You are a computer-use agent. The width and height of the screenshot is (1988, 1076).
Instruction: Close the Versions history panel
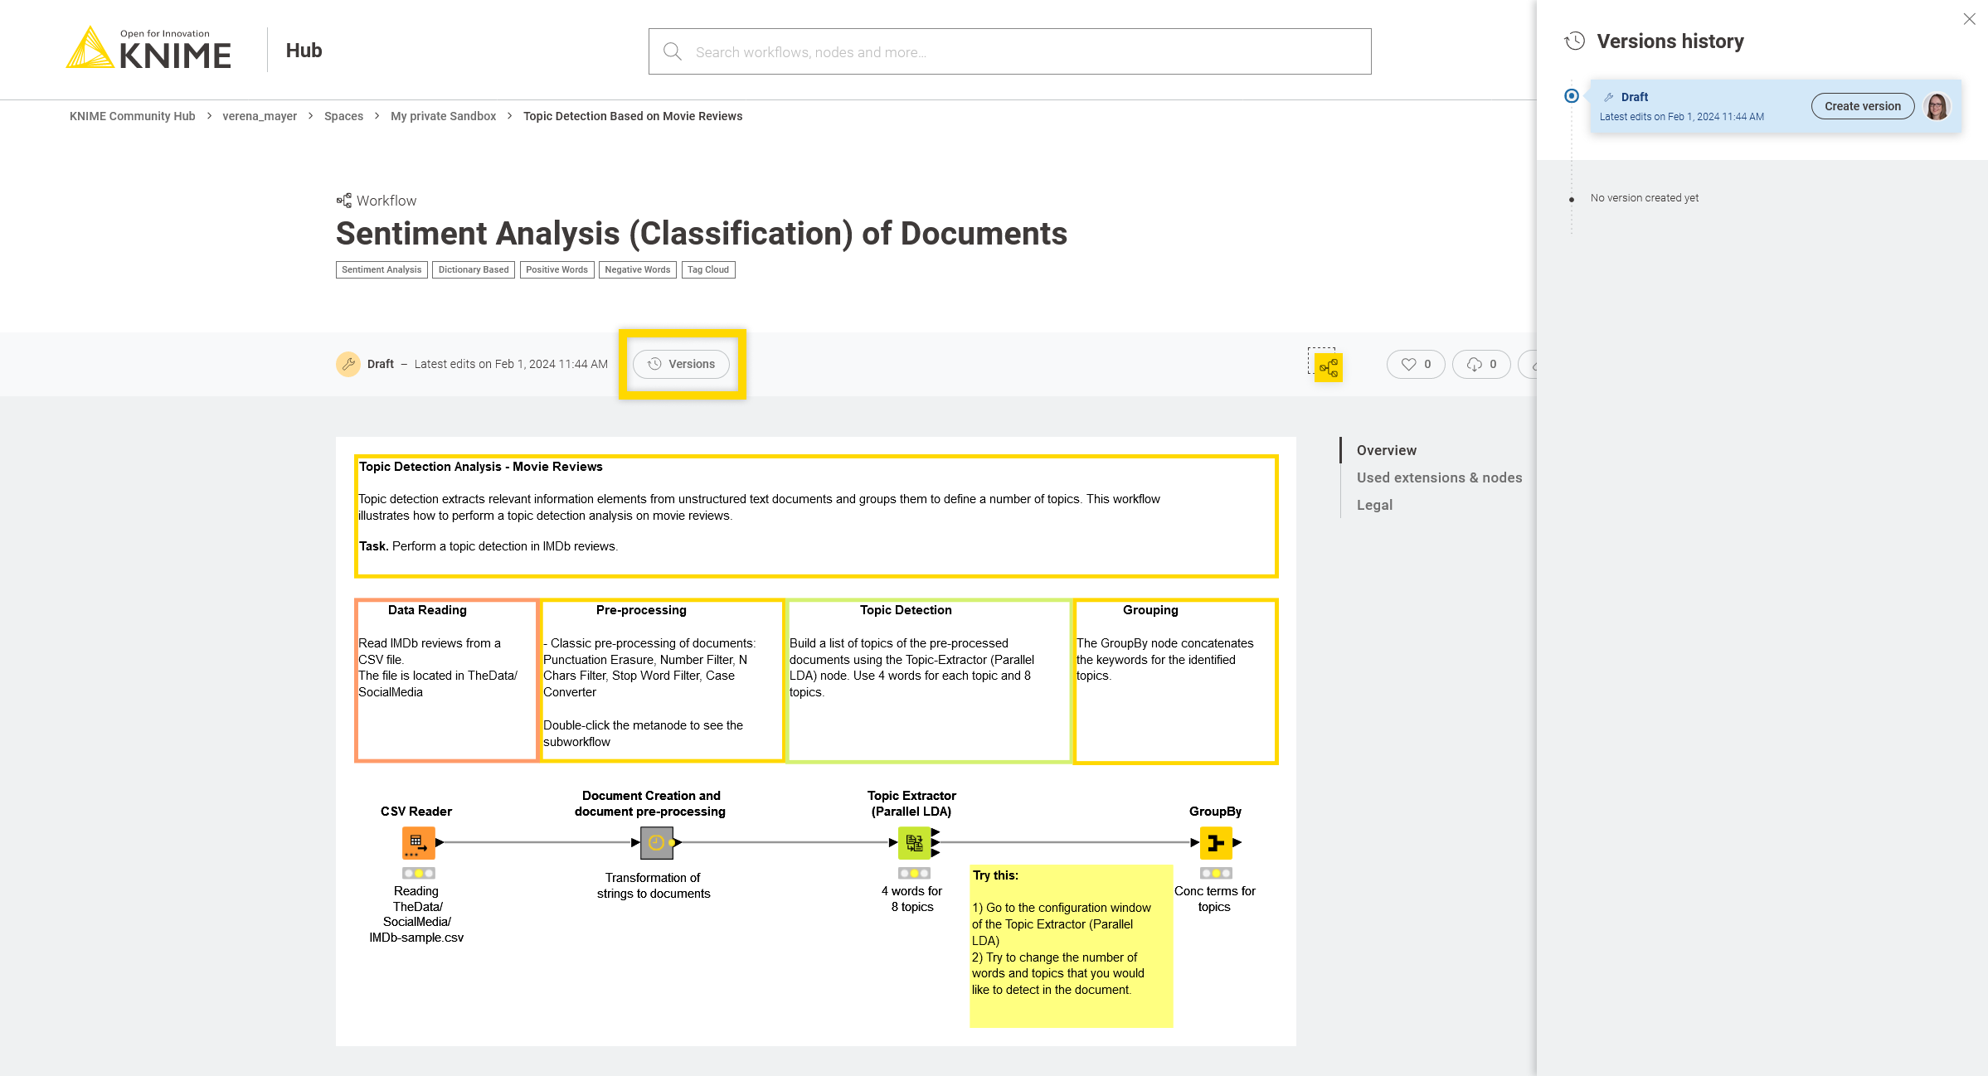pyautogui.click(x=1969, y=19)
